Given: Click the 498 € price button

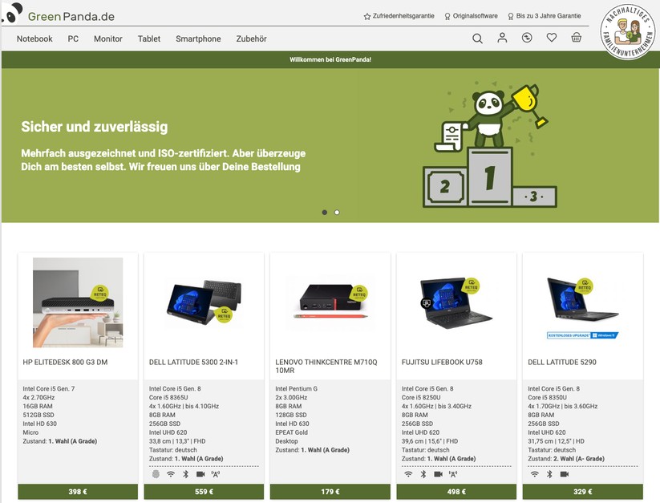Looking at the screenshot, I should coord(456,492).
